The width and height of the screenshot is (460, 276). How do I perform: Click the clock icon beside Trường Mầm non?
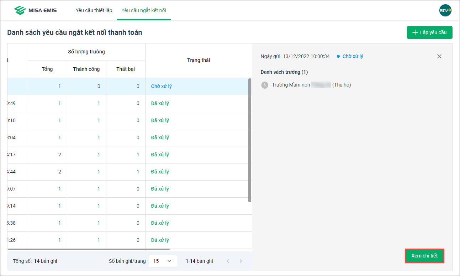265,85
